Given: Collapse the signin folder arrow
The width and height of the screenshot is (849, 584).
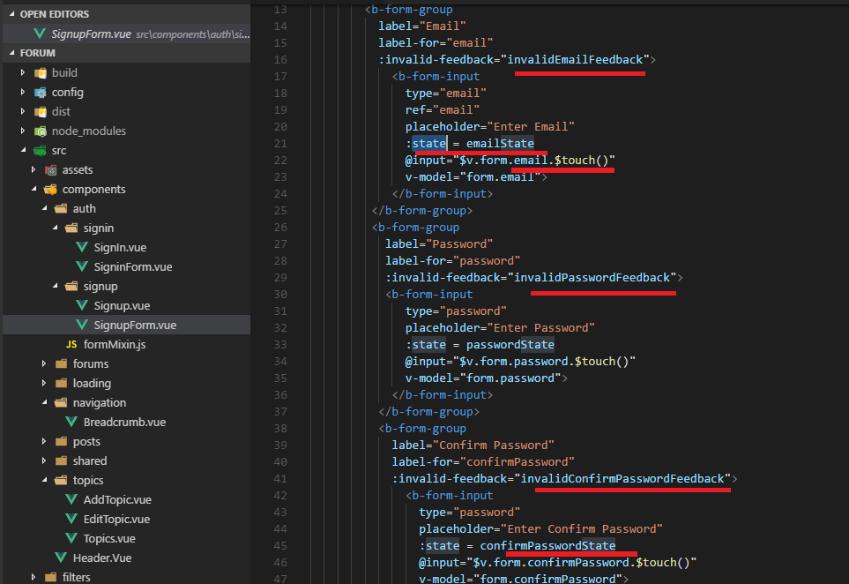Looking at the screenshot, I should (x=55, y=228).
